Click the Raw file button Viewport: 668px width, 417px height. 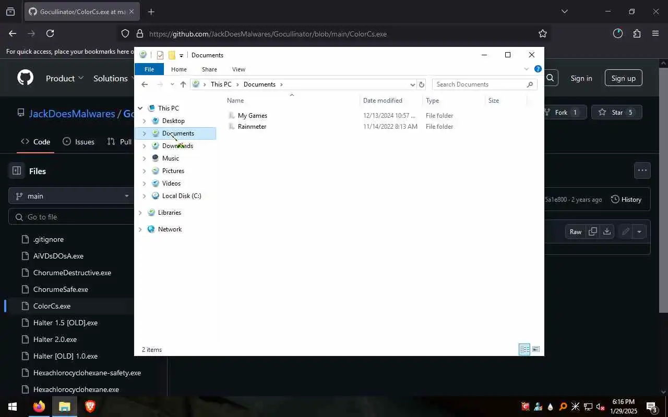click(576, 231)
